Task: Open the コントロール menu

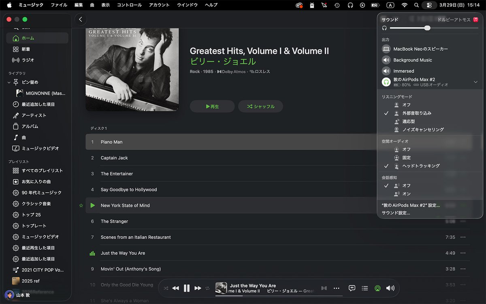Action: coord(129,5)
